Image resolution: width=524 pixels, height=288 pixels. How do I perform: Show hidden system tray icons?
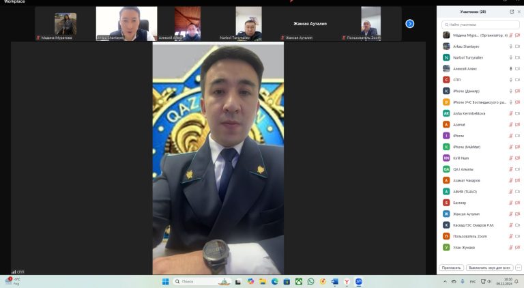pyautogui.click(x=445, y=282)
